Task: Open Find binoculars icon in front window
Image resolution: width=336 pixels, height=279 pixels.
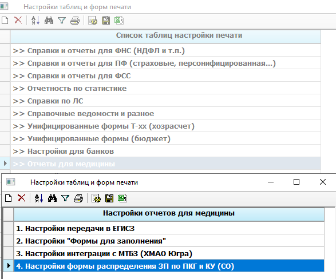Action: tap(52, 198)
